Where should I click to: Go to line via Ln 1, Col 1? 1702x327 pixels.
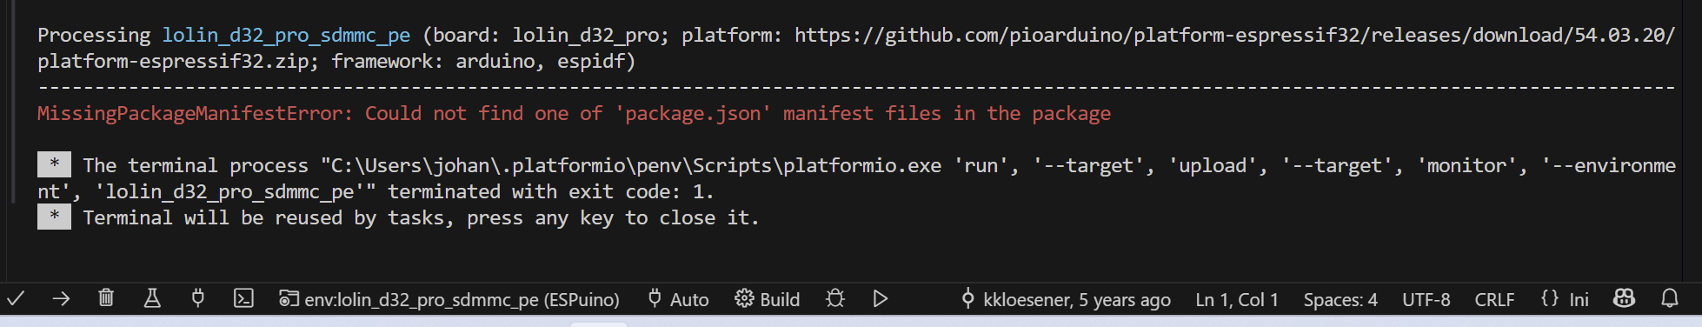point(1237,299)
